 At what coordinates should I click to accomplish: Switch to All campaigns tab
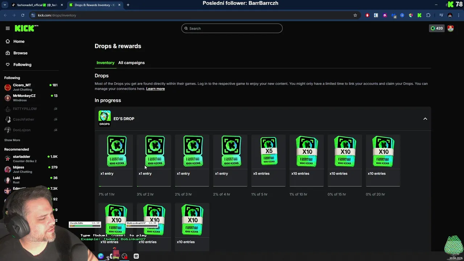131,63
